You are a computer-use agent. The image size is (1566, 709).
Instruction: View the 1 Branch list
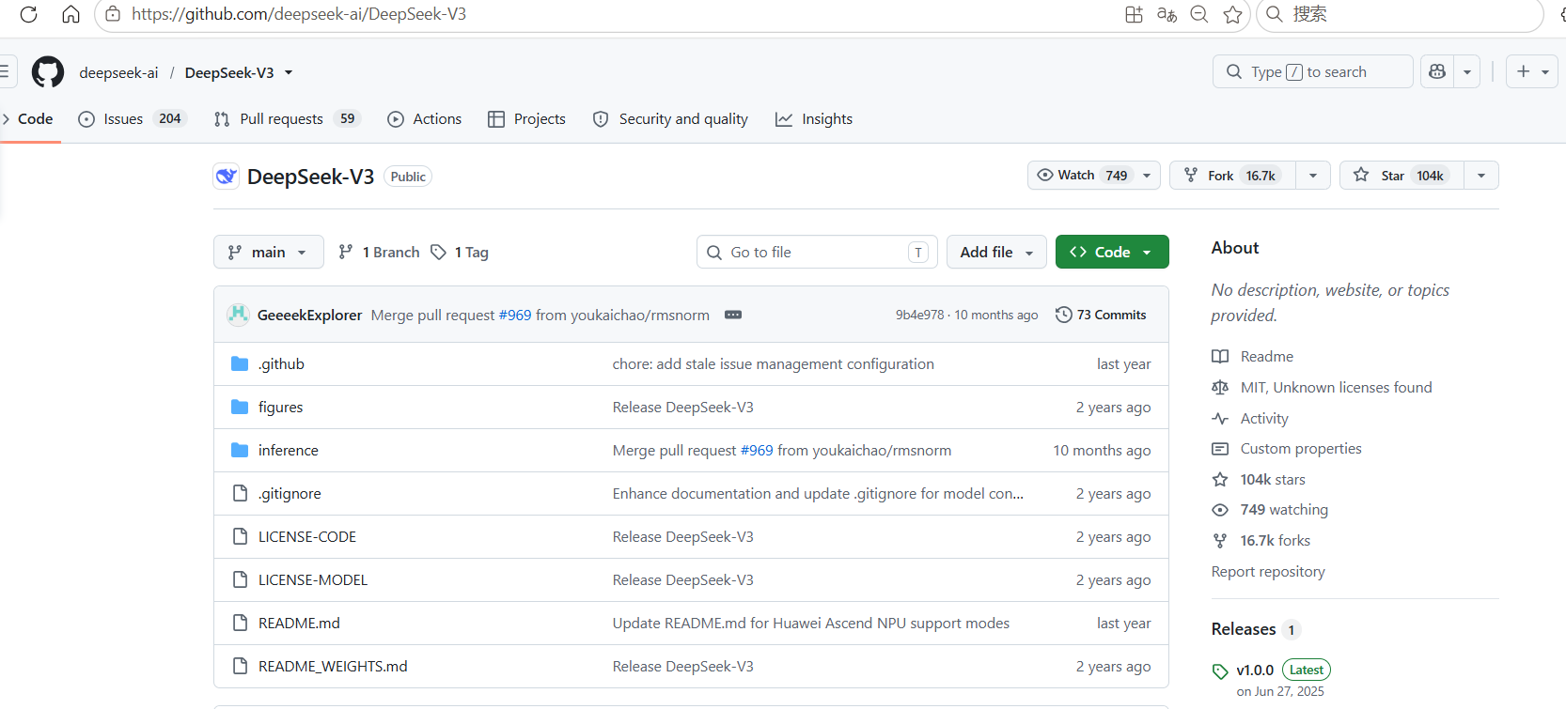[379, 252]
